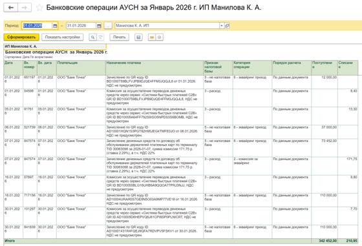Click the write-off amount 7,70
Image resolution: width=362 pixels, height=246 pixels.
[x=354, y=209]
